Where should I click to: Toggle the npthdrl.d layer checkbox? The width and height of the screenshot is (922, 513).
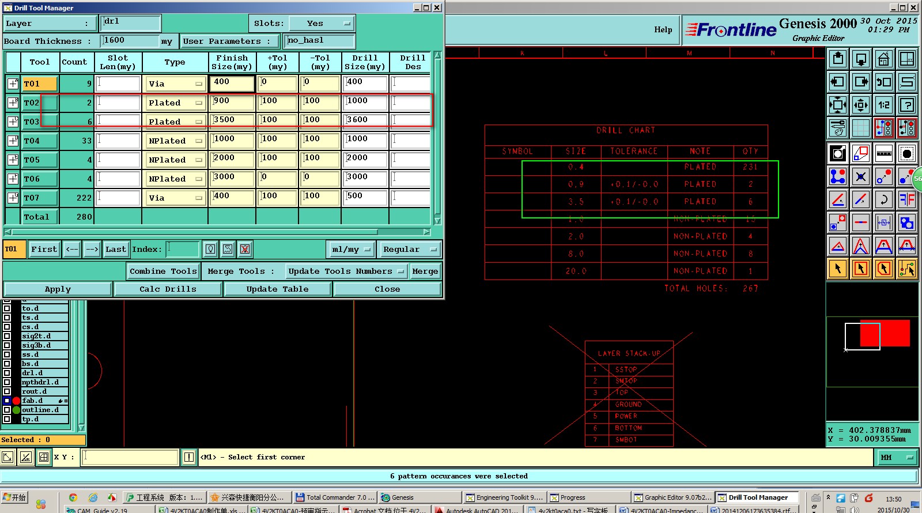(x=7, y=382)
